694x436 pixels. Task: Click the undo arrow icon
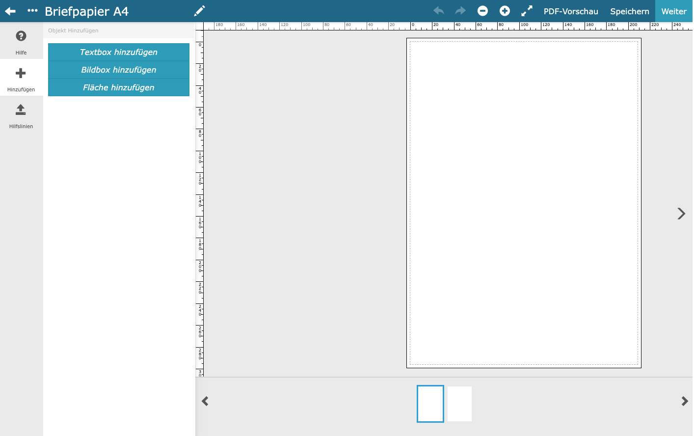click(x=439, y=11)
